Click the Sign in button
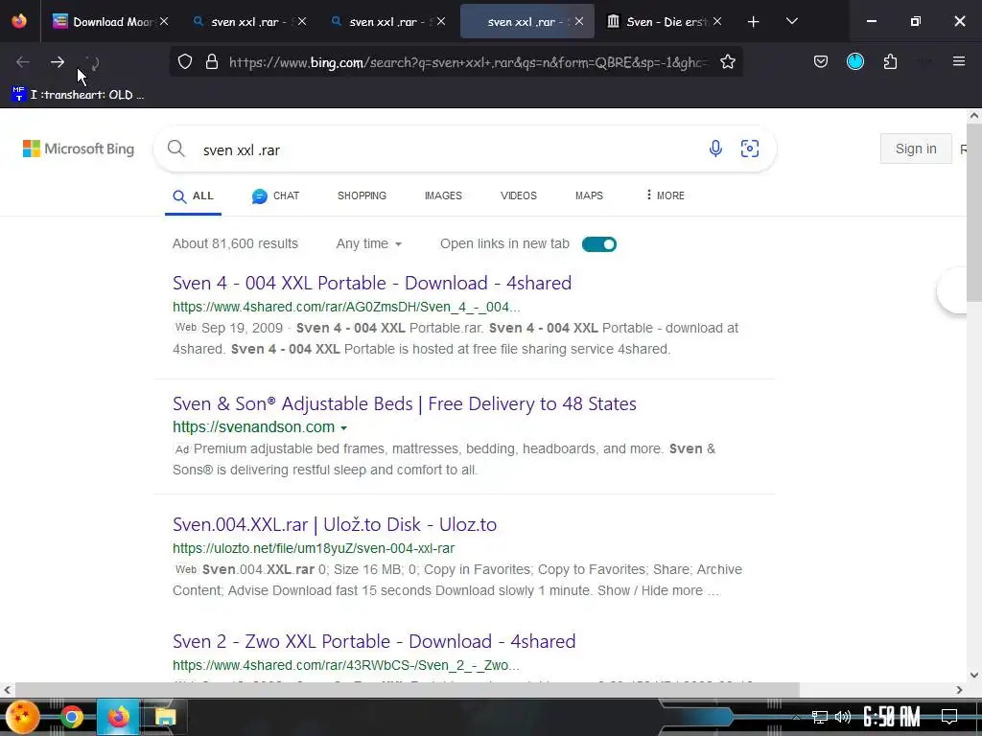The width and height of the screenshot is (982, 736). coord(916,149)
